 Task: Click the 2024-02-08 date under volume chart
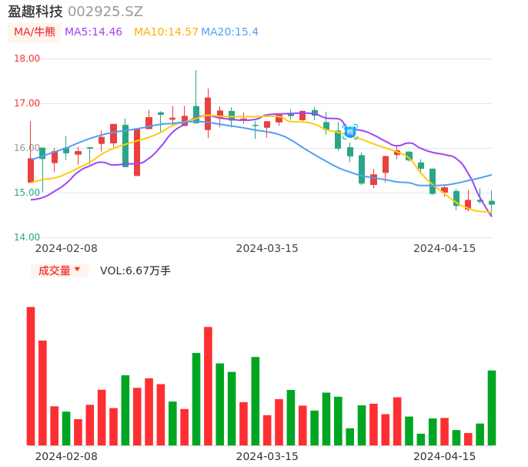click(66, 456)
